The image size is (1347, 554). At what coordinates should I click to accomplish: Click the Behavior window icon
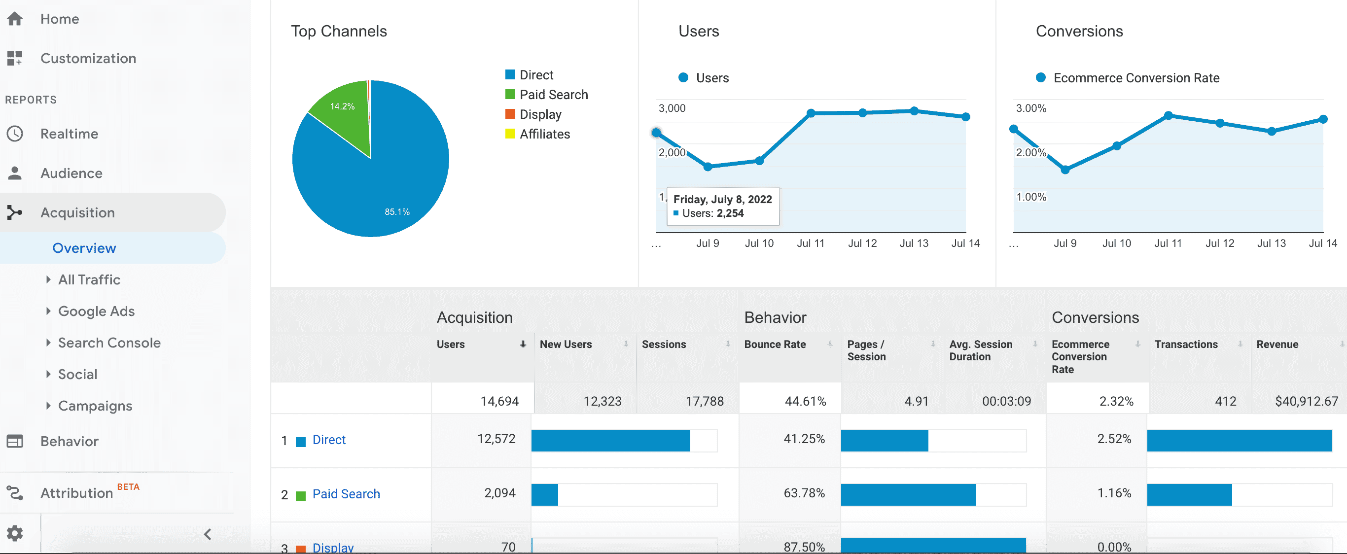pos(15,441)
